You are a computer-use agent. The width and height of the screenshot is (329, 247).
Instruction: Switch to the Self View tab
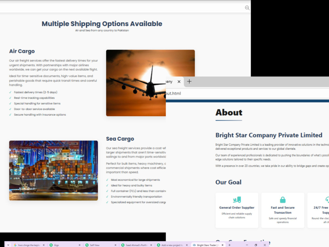[101, 245]
